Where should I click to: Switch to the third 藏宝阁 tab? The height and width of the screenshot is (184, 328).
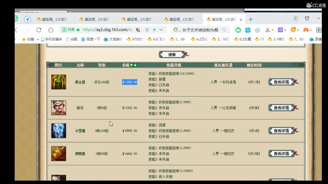point(139,19)
